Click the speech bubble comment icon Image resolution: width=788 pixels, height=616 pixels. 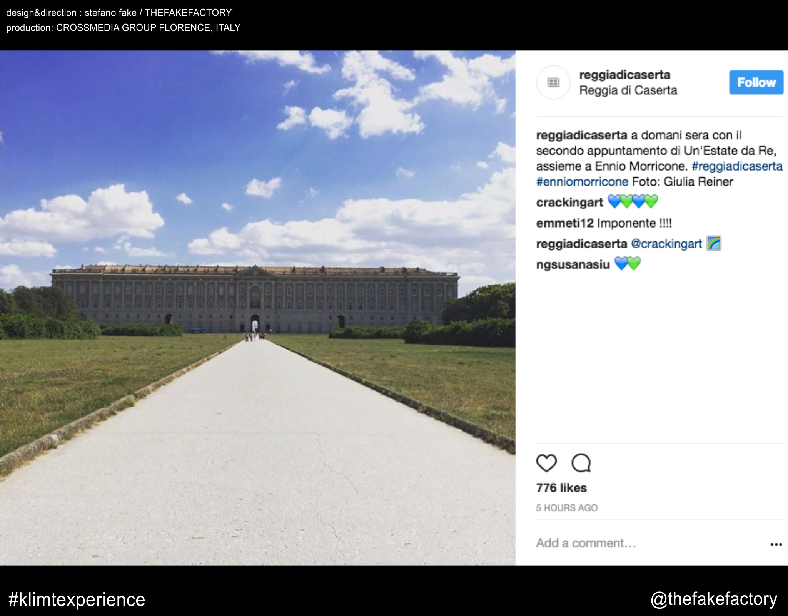(x=581, y=463)
